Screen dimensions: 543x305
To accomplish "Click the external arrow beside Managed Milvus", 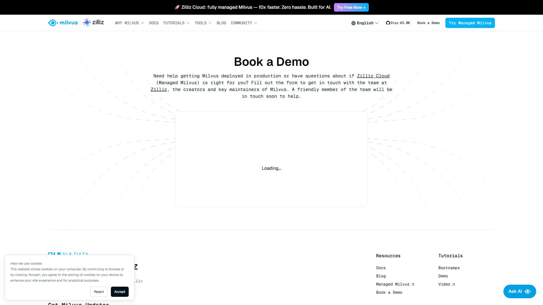I will pos(413,284).
